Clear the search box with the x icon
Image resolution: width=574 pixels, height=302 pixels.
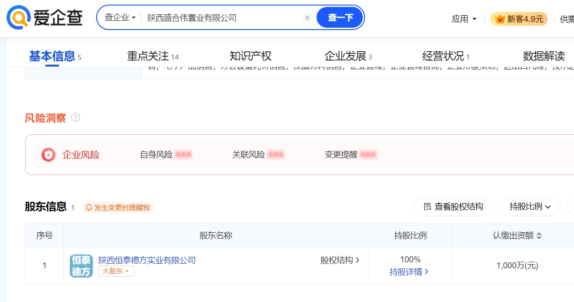click(x=307, y=18)
